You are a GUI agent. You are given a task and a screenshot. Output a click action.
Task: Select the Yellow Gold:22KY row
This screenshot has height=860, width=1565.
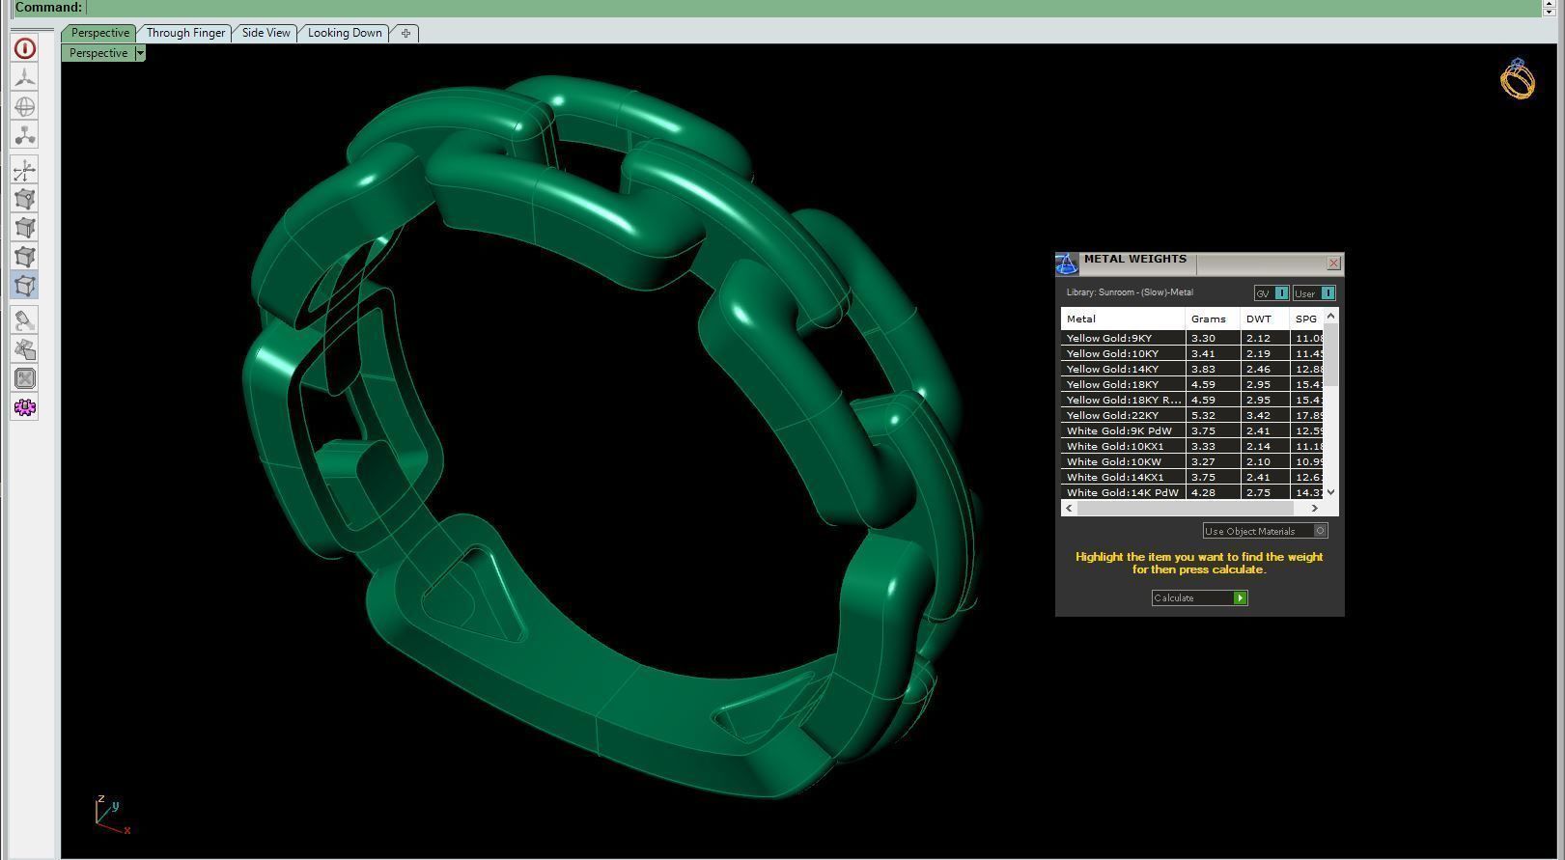pos(1193,415)
